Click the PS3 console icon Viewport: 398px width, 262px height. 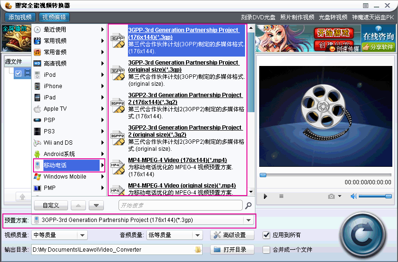(x=37, y=131)
